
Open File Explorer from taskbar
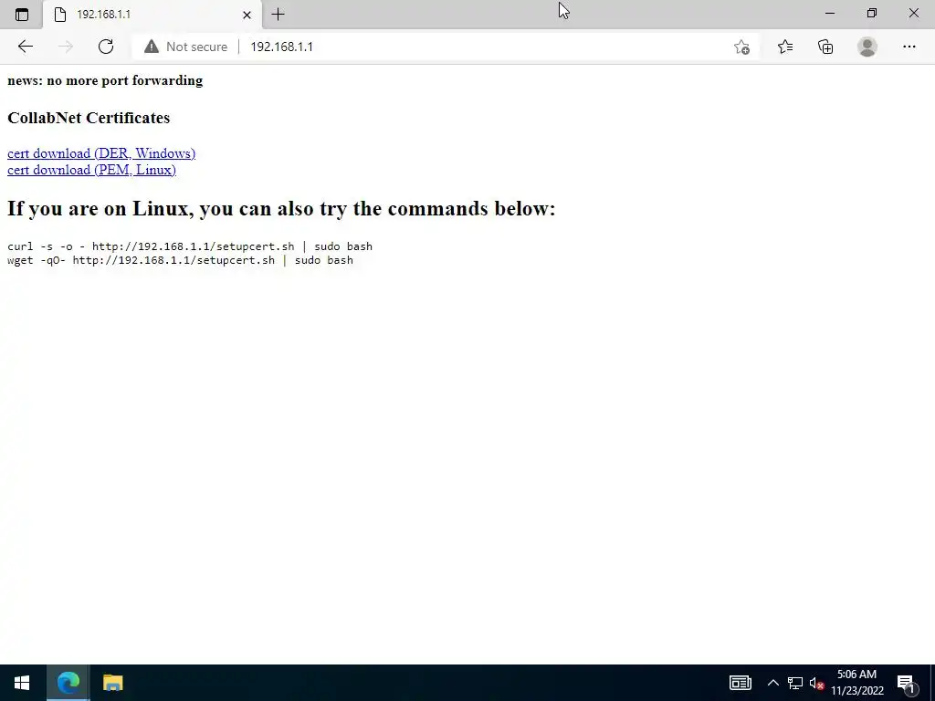pyautogui.click(x=112, y=683)
